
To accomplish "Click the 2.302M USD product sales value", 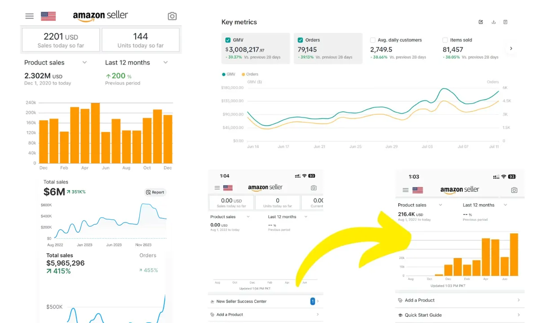I will pyautogui.click(x=43, y=76).
